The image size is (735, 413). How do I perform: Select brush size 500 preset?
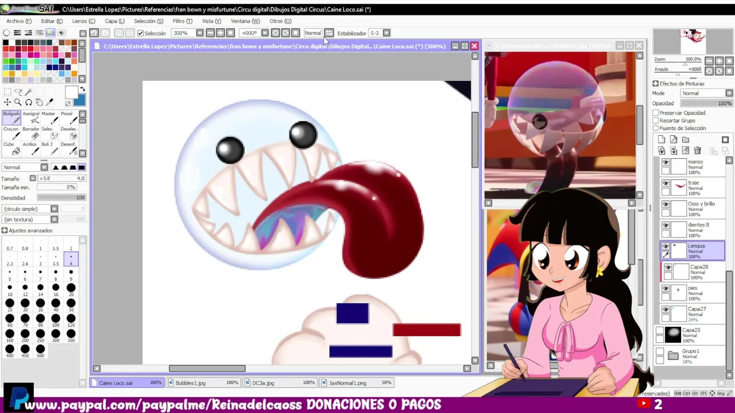tap(40, 352)
